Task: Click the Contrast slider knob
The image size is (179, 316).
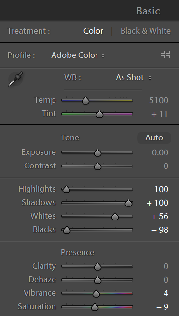Action: click(x=97, y=166)
